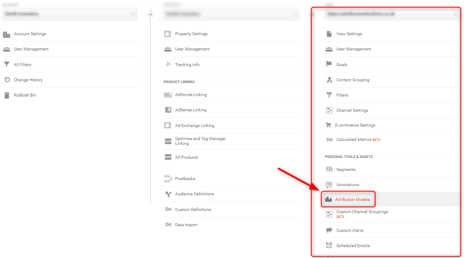
Task: Open E-commerce Settings
Action: tap(355, 125)
